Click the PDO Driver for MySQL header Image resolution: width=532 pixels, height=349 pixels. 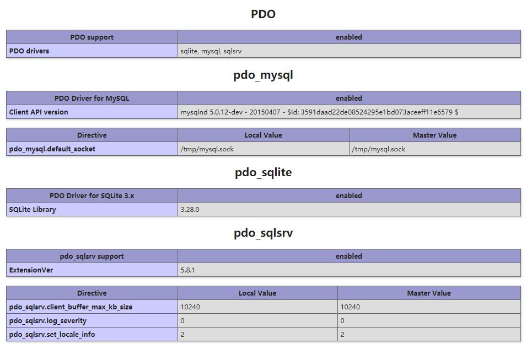92,99
